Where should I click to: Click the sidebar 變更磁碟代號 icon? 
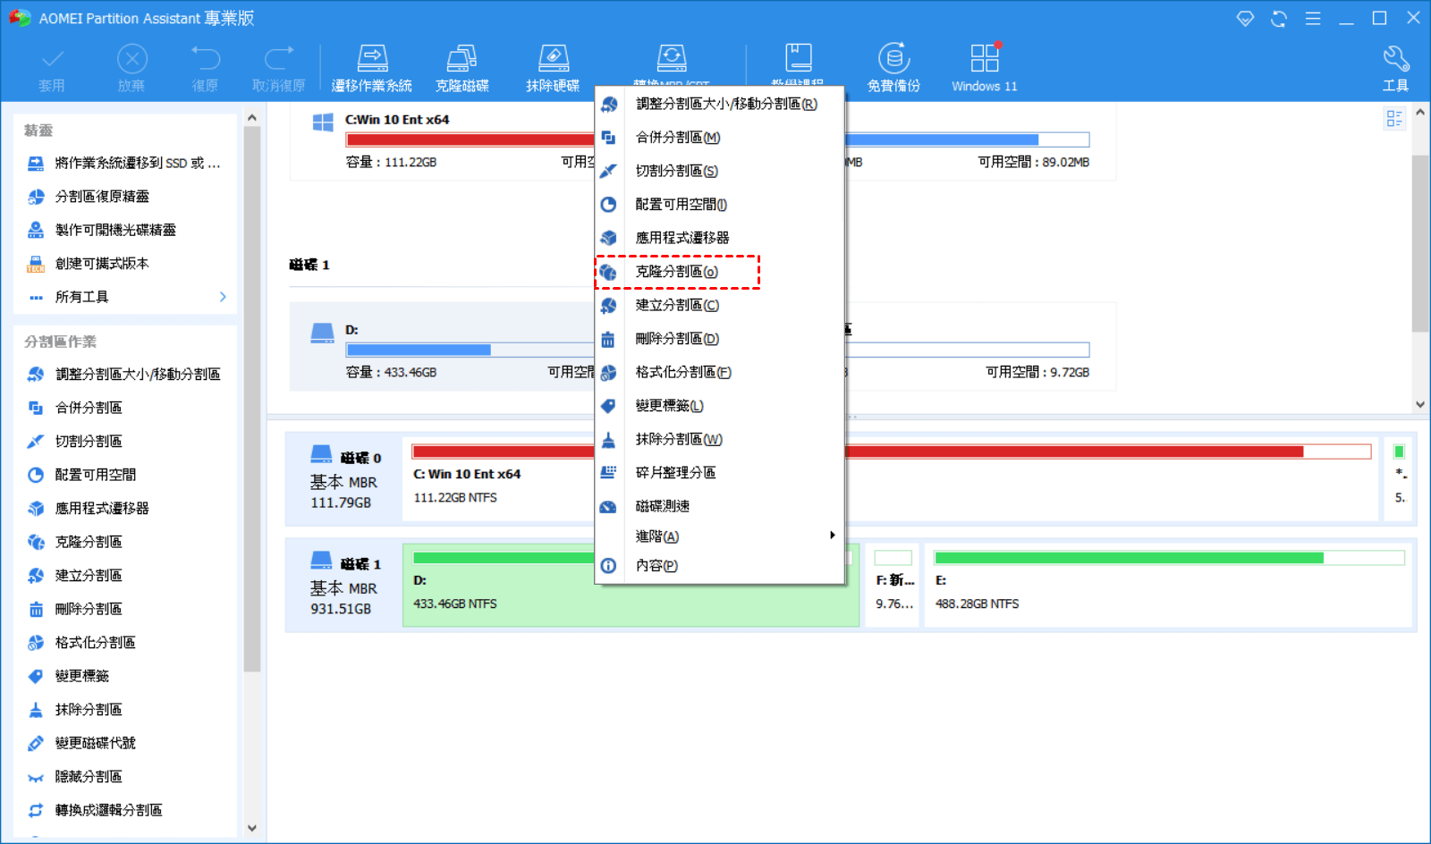coord(36,743)
